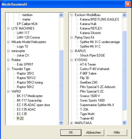Select BK-117 Spaceship
Screen dimensions: 132x139
[x=29, y=100]
